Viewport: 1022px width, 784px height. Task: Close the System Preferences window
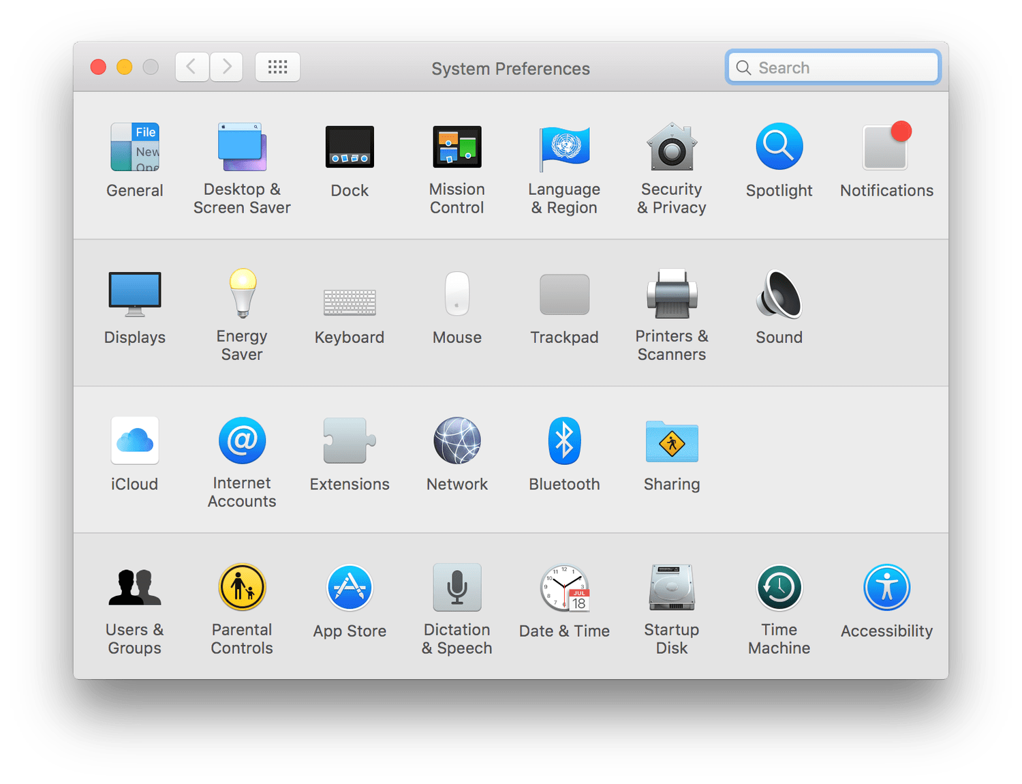tap(98, 67)
